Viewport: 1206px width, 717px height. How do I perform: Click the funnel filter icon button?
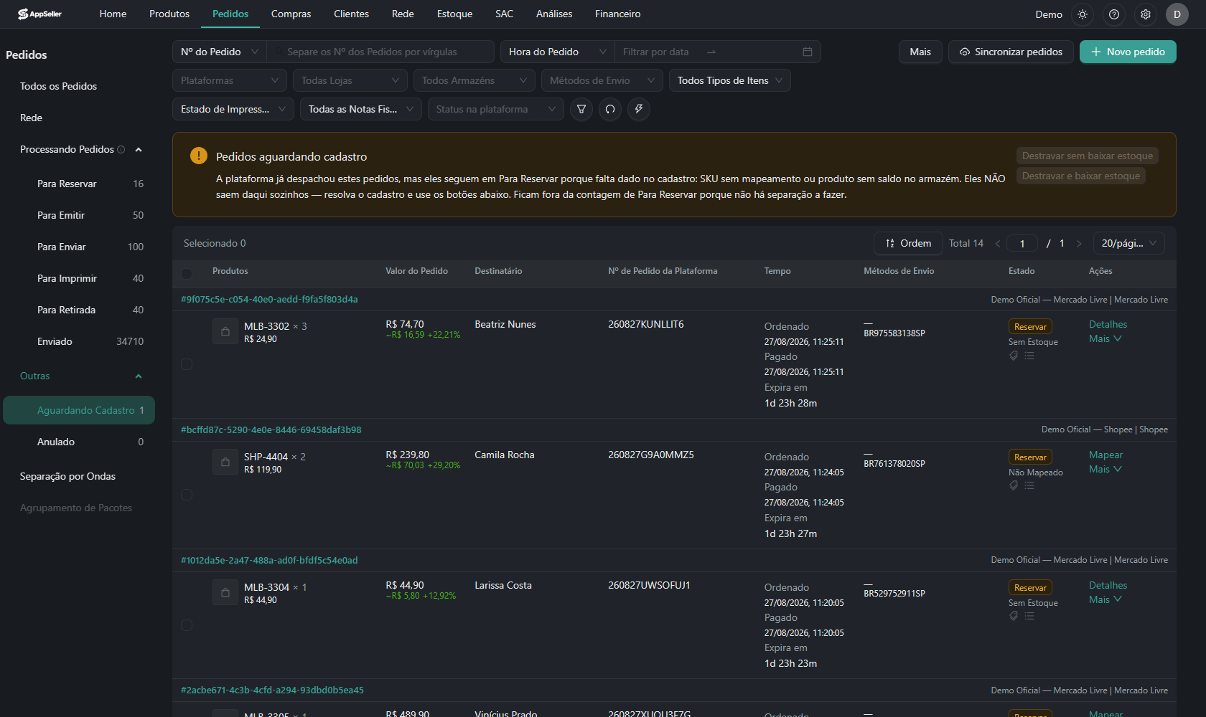pos(581,109)
